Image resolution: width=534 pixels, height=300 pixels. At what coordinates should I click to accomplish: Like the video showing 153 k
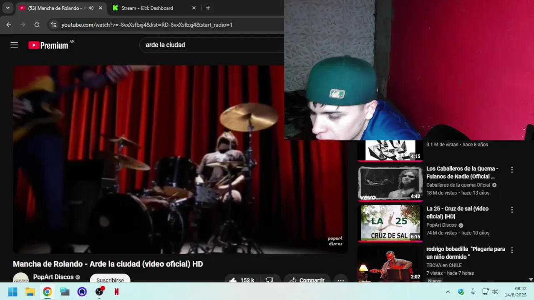click(242, 279)
